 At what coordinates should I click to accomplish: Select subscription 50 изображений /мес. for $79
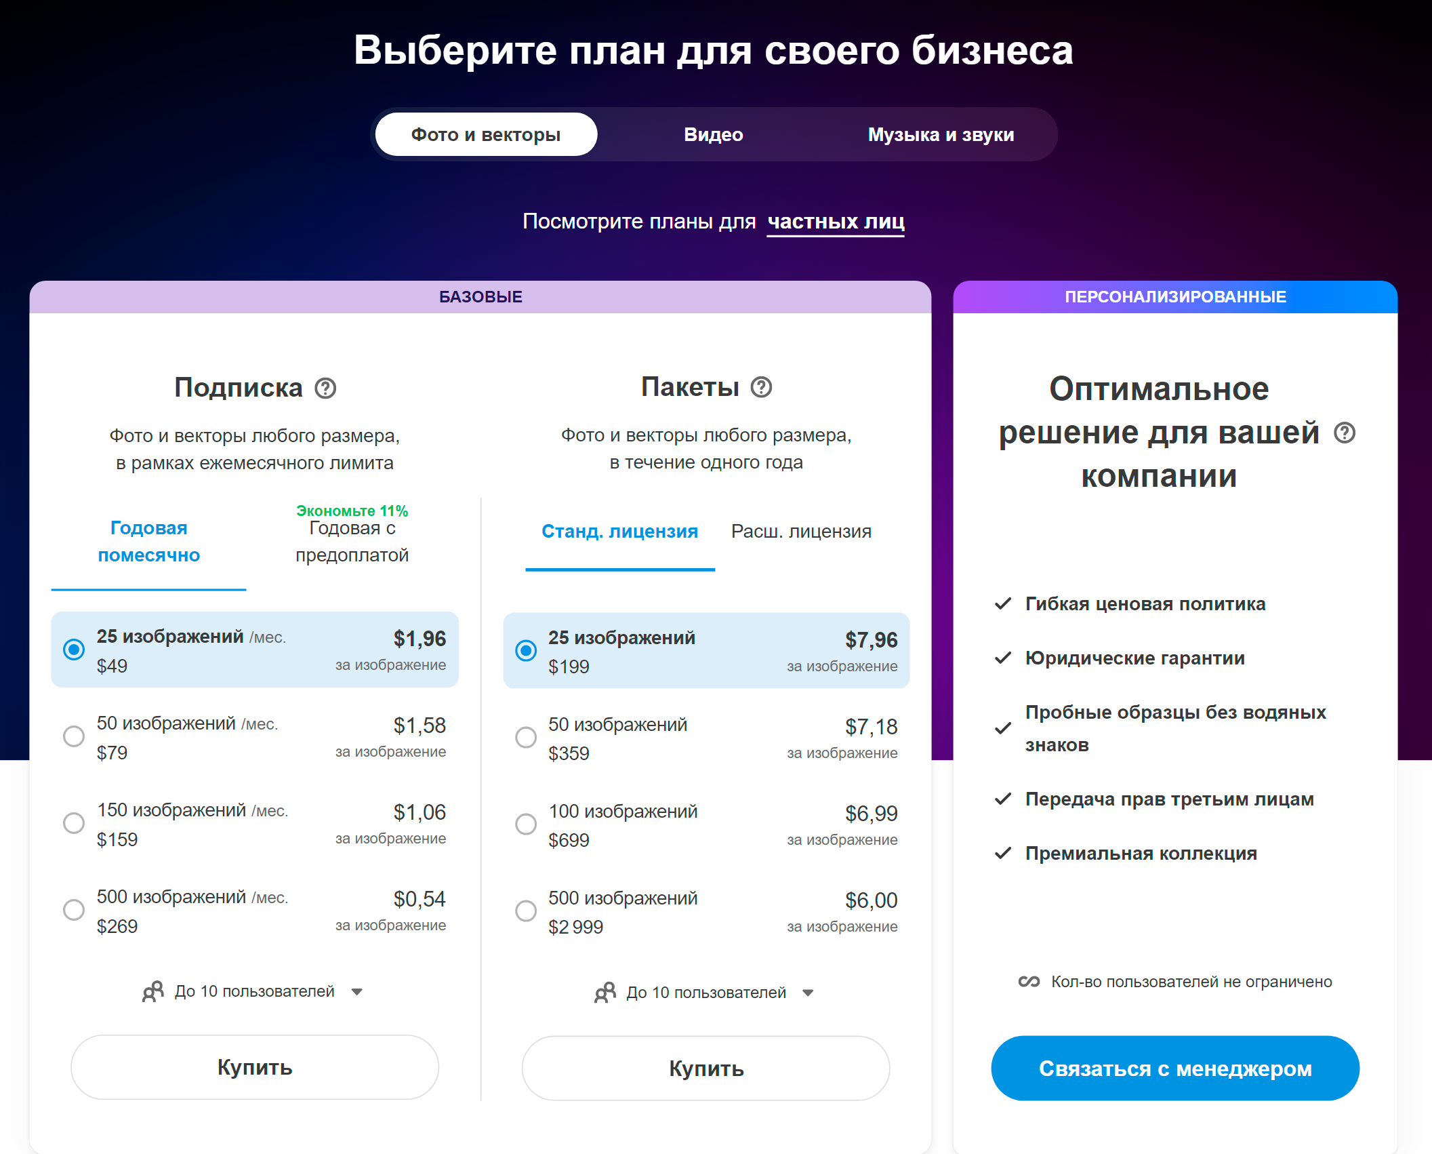pyautogui.click(x=255, y=737)
